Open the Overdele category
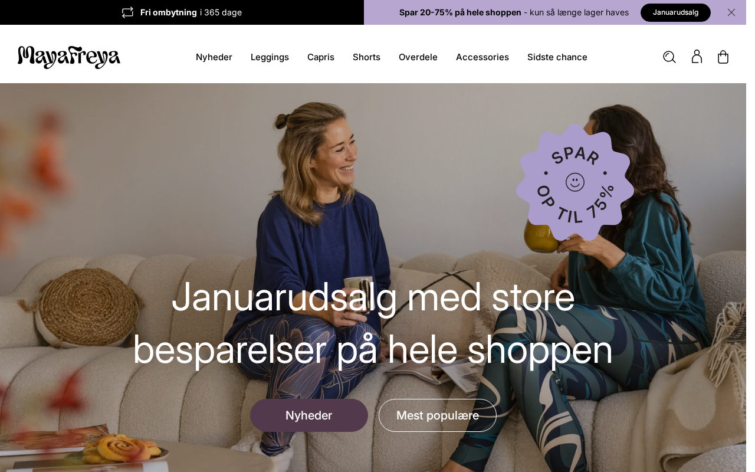 coord(418,57)
